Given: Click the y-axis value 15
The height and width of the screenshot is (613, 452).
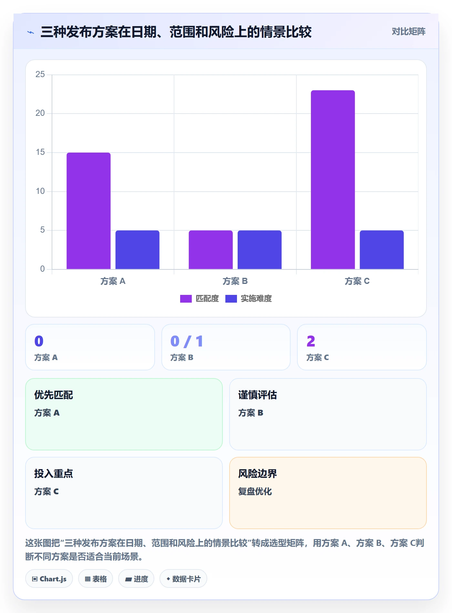Looking at the screenshot, I should coord(40,152).
